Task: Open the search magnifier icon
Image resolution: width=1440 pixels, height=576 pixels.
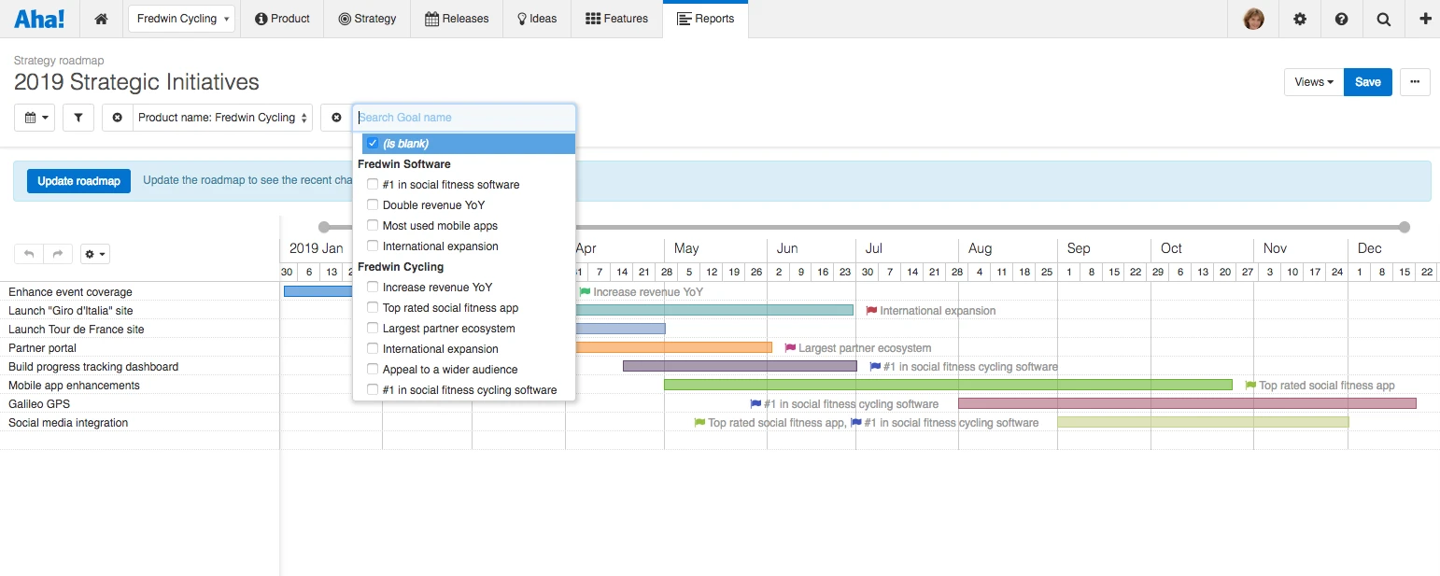Action: pyautogui.click(x=1383, y=19)
